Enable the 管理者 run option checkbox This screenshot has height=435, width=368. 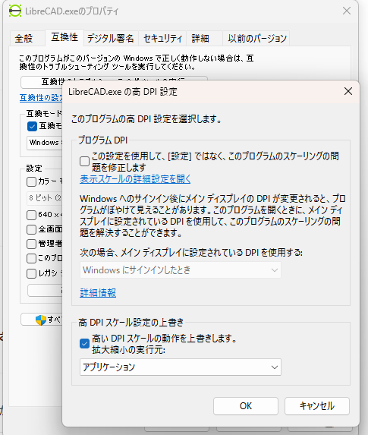point(31,244)
